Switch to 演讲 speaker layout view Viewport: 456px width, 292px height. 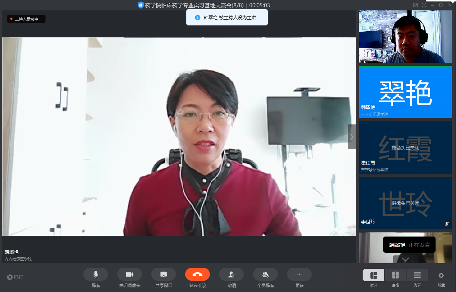point(373,275)
